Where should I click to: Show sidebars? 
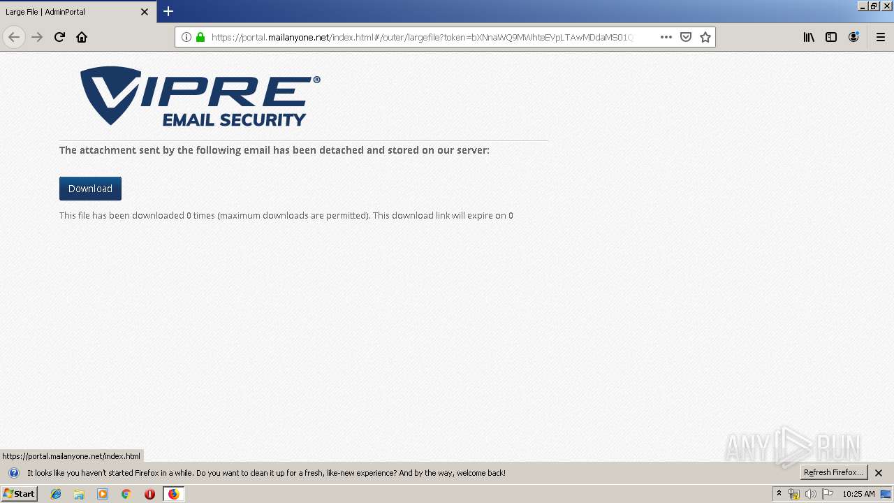[x=831, y=37]
